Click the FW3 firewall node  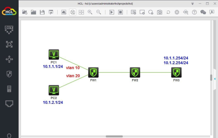click(176, 72)
